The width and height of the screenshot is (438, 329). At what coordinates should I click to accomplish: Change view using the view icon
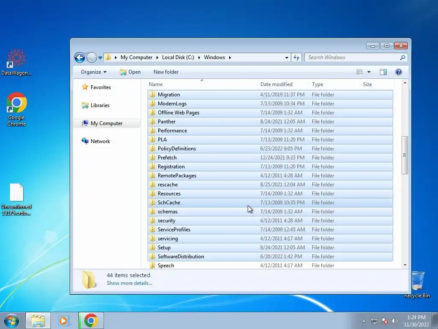pos(359,72)
